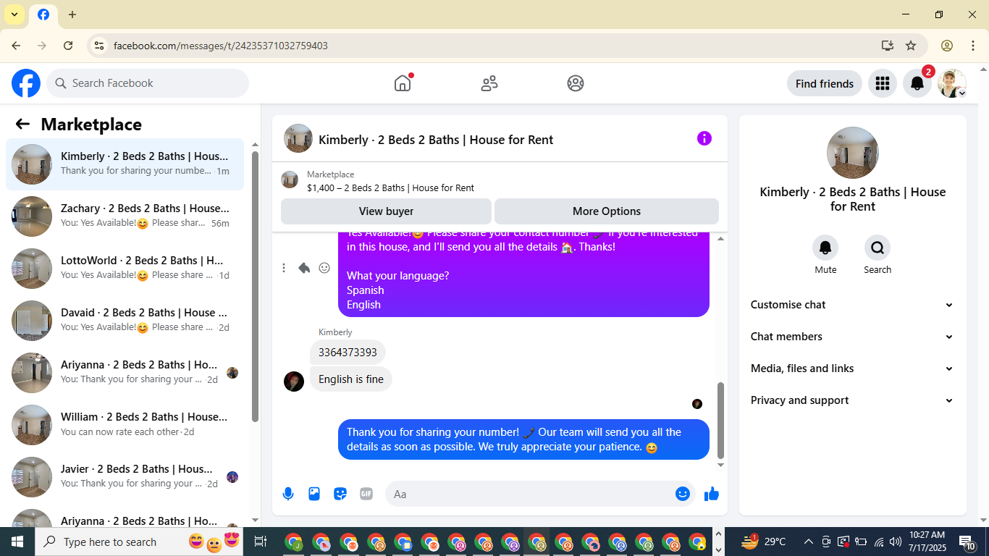Click View buyer button
The height and width of the screenshot is (556, 989).
(x=386, y=211)
